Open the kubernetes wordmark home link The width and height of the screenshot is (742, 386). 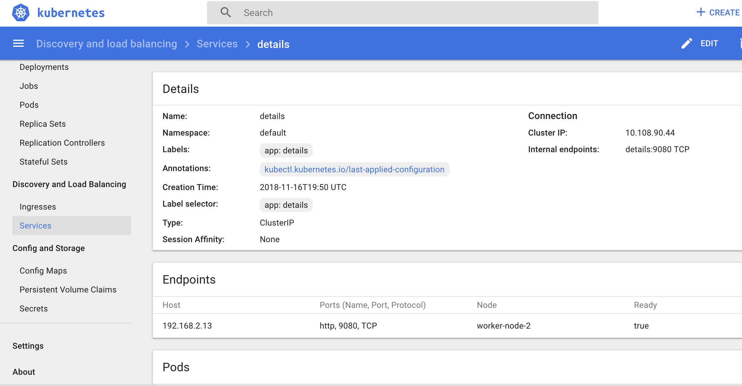[71, 13]
